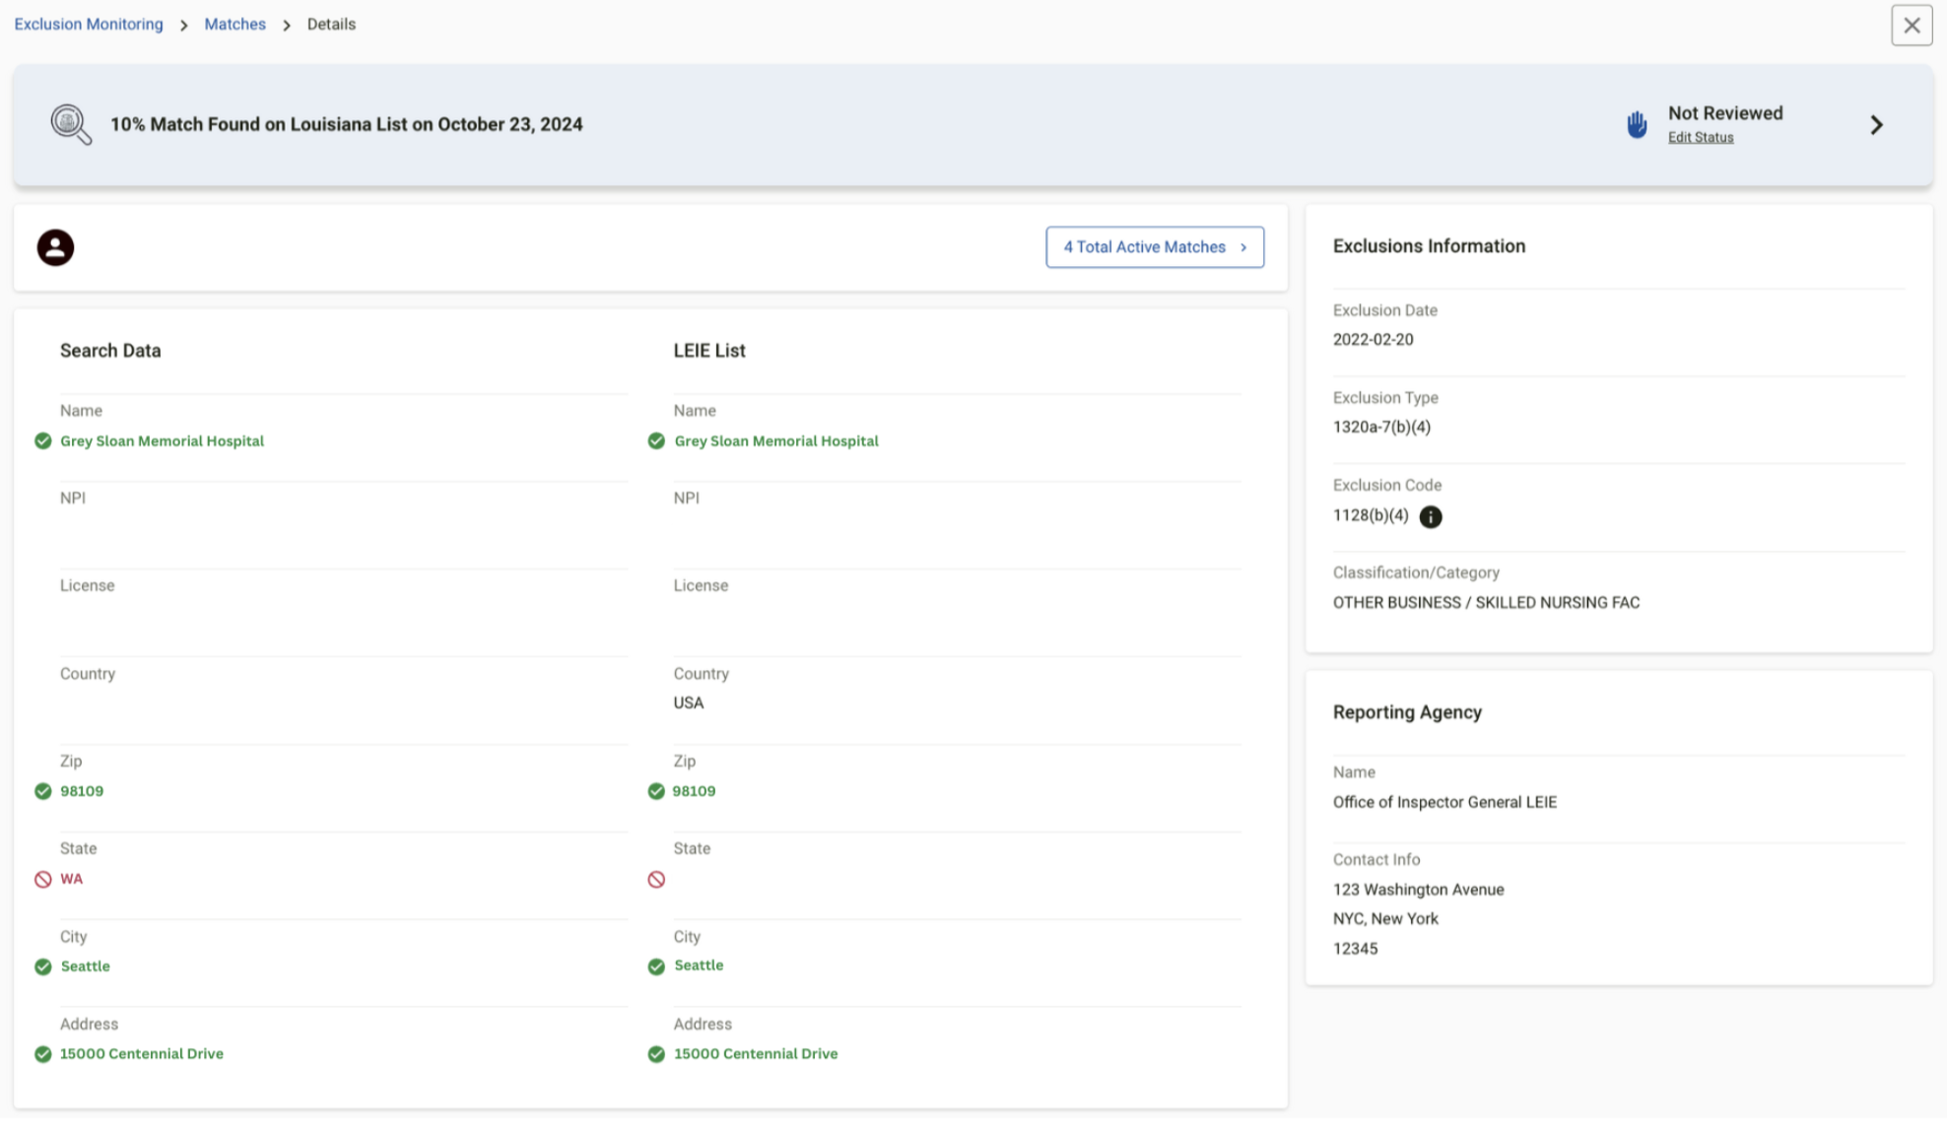The width and height of the screenshot is (1947, 1135).
Task: Click the checkmark beside Search Data Seattle
Action: click(42, 967)
